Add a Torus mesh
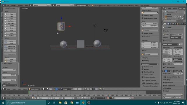187x105 pixels. click(11, 30)
